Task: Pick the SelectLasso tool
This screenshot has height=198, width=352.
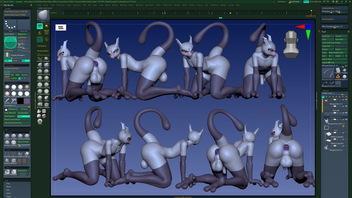Action: 14,154
